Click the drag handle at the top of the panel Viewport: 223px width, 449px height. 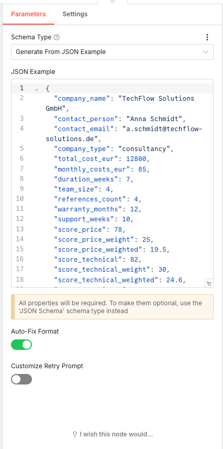coord(113,2)
